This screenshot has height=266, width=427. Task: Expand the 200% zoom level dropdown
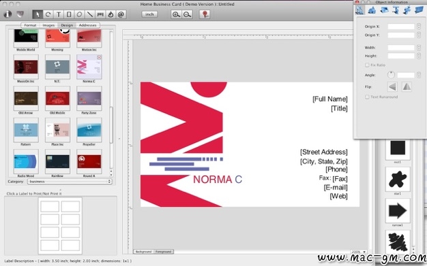click(358, 252)
